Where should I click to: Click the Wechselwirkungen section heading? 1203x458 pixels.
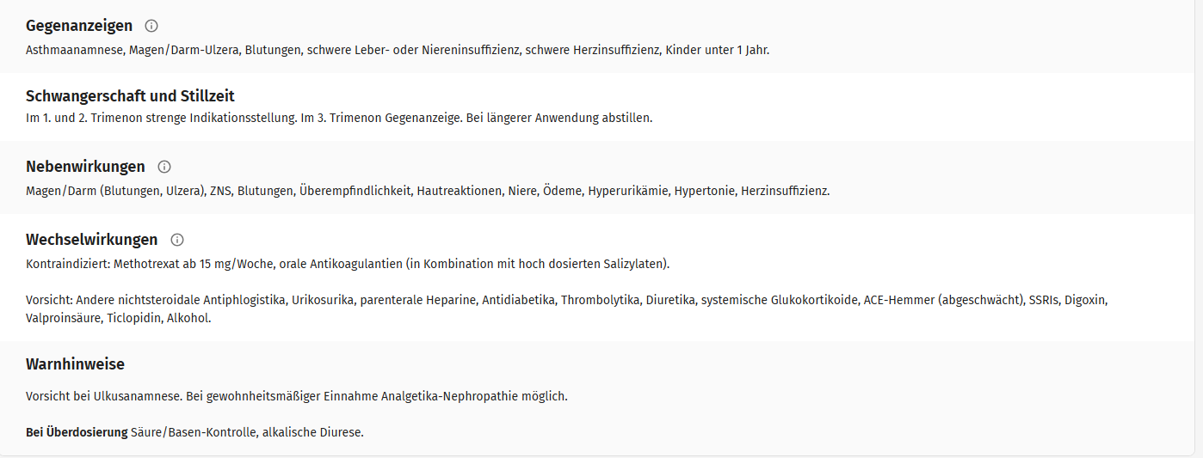click(92, 240)
